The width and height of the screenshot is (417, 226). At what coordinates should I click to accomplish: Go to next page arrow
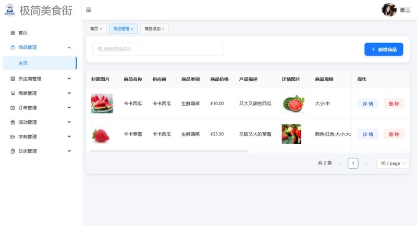tap(366, 164)
